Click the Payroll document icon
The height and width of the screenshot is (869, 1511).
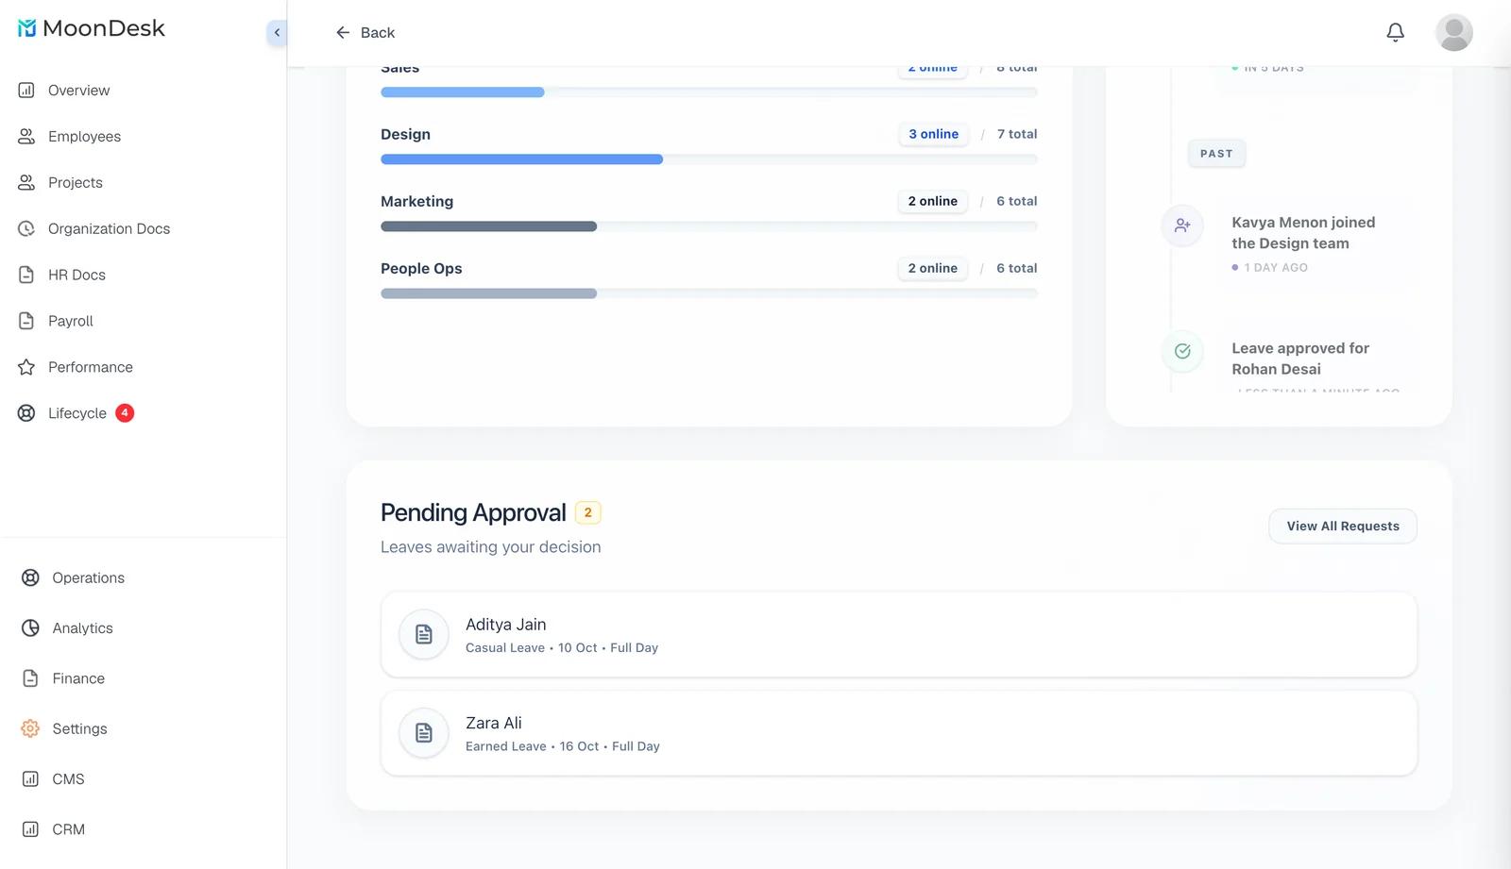pyautogui.click(x=26, y=322)
